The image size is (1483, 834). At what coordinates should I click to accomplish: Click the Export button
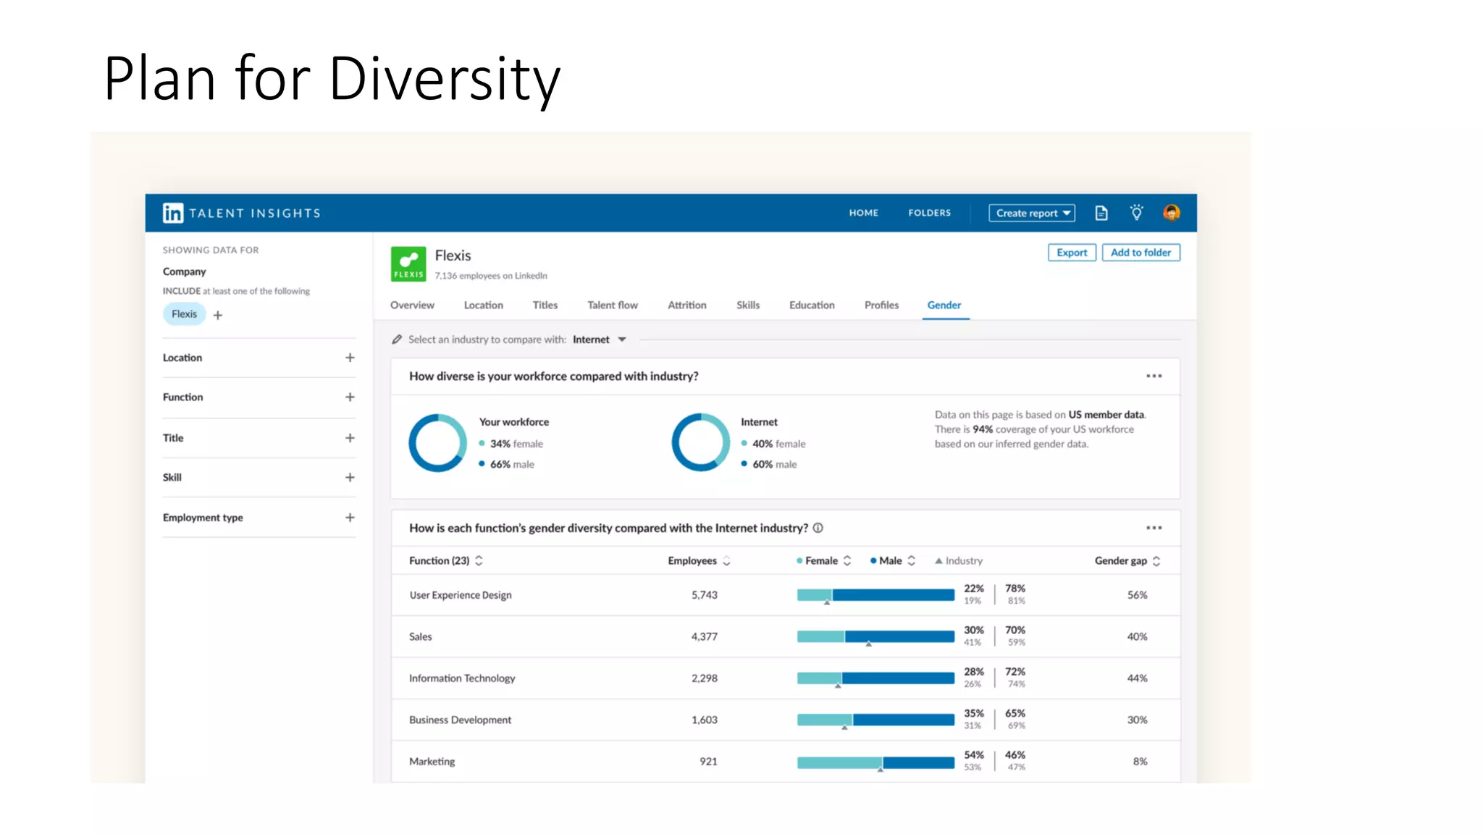(x=1072, y=253)
